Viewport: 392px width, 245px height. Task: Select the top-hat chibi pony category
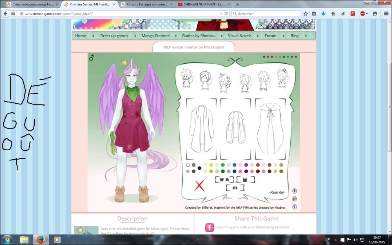point(282,78)
